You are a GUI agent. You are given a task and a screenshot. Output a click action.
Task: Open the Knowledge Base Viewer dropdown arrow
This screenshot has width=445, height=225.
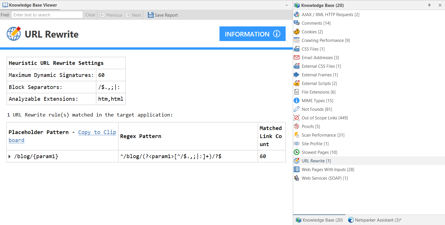pyautogui.click(x=286, y=5)
